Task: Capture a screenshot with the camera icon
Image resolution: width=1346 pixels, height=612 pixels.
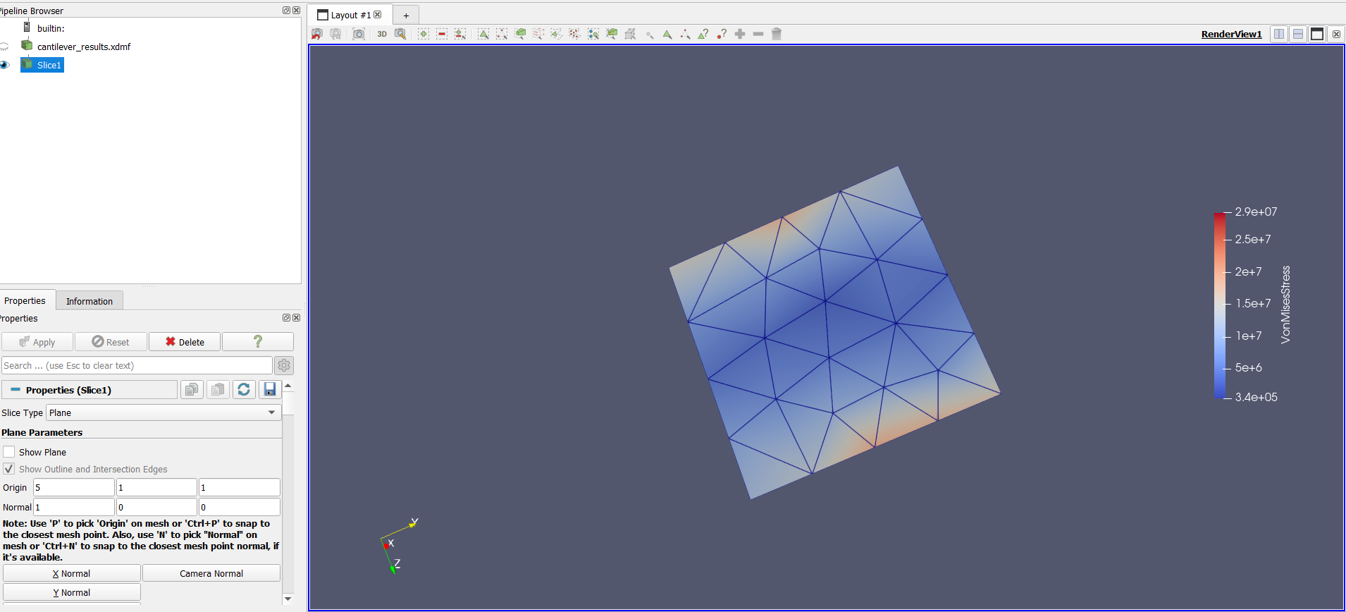Action: [x=359, y=34]
